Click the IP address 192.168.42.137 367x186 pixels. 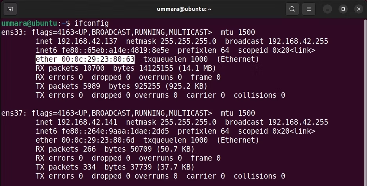point(87,41)
